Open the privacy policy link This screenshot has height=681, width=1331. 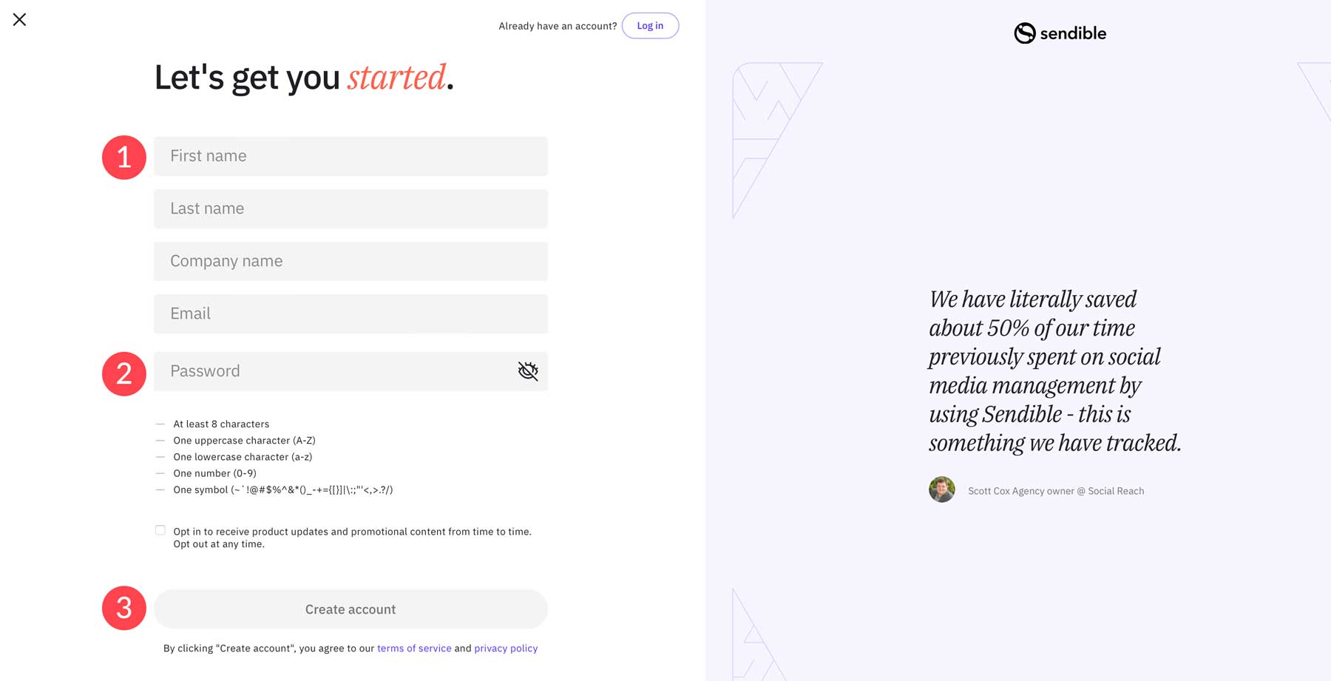(x=506, y=648)
